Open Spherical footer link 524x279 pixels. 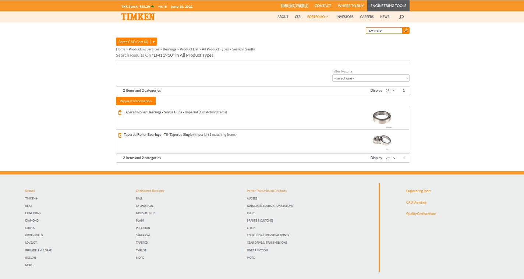143,235
